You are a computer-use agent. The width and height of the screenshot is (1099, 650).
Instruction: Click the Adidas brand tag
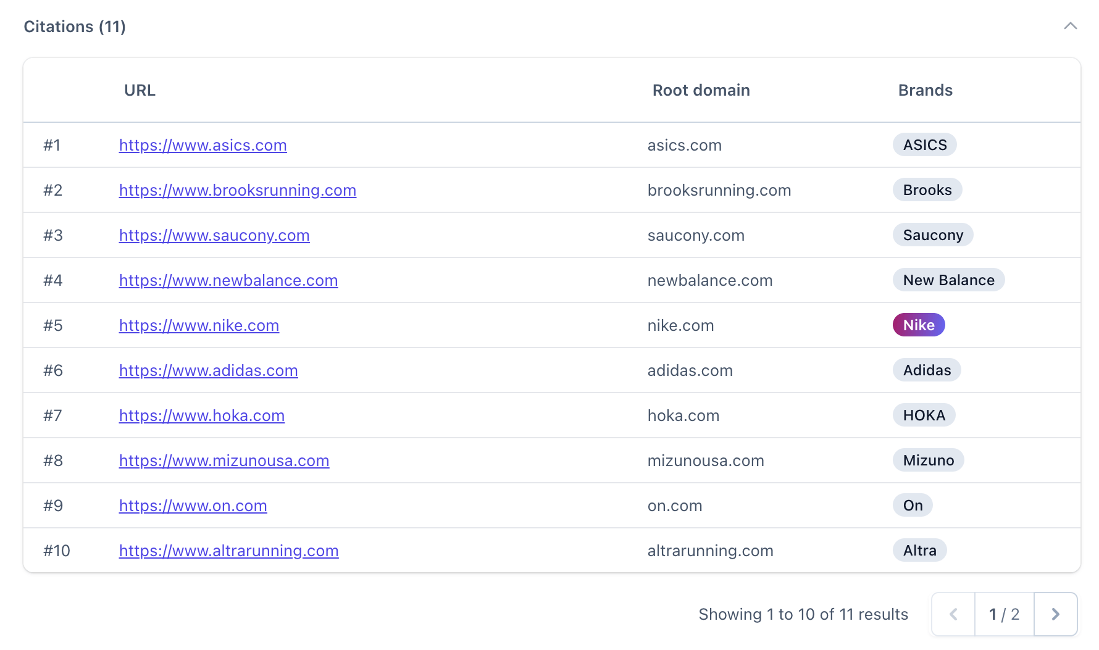point(927,370)
